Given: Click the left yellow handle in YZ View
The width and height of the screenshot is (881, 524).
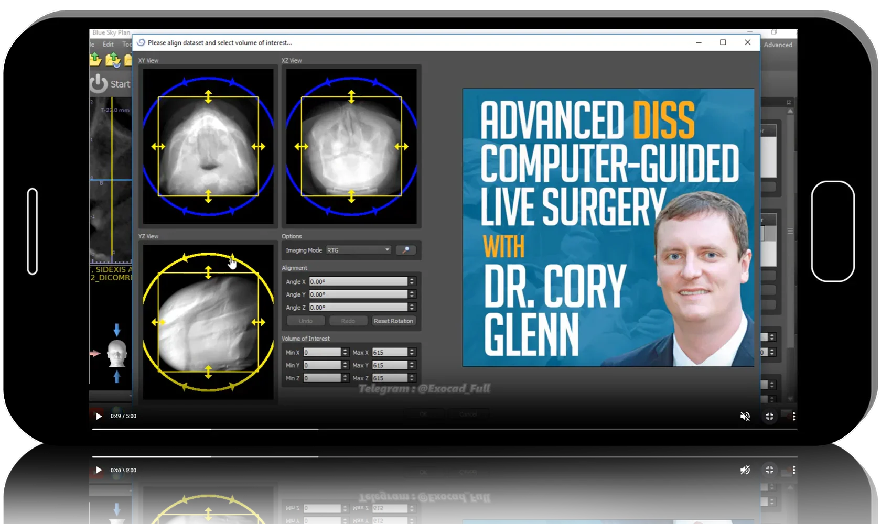Looking at the screenshot, I should point(158,322).
